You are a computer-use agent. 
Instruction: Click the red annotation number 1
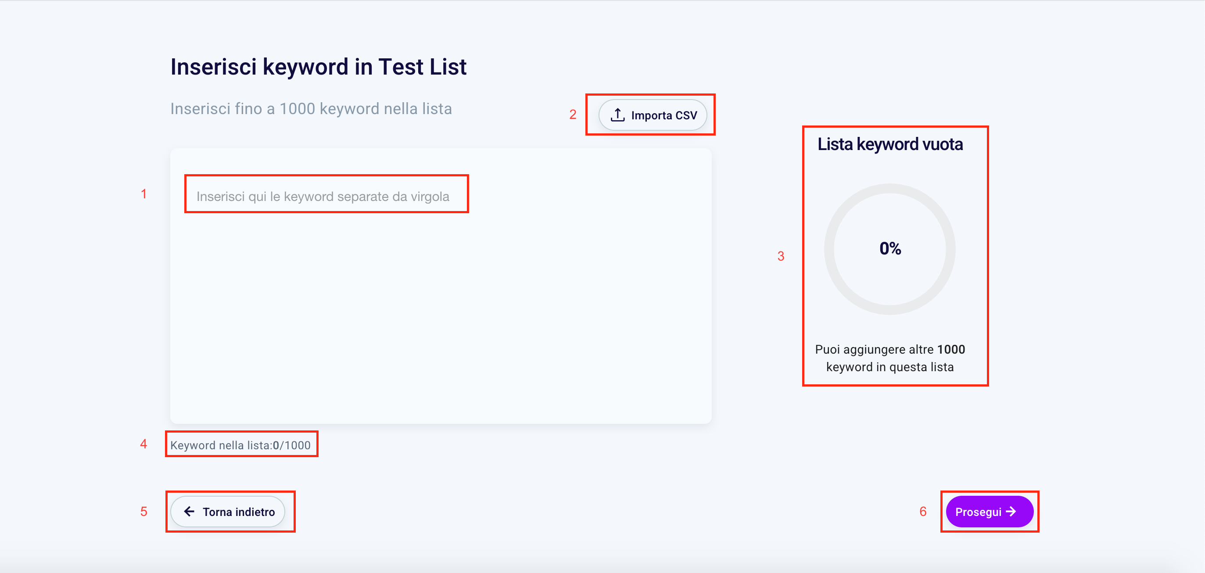tap(144, 193)
